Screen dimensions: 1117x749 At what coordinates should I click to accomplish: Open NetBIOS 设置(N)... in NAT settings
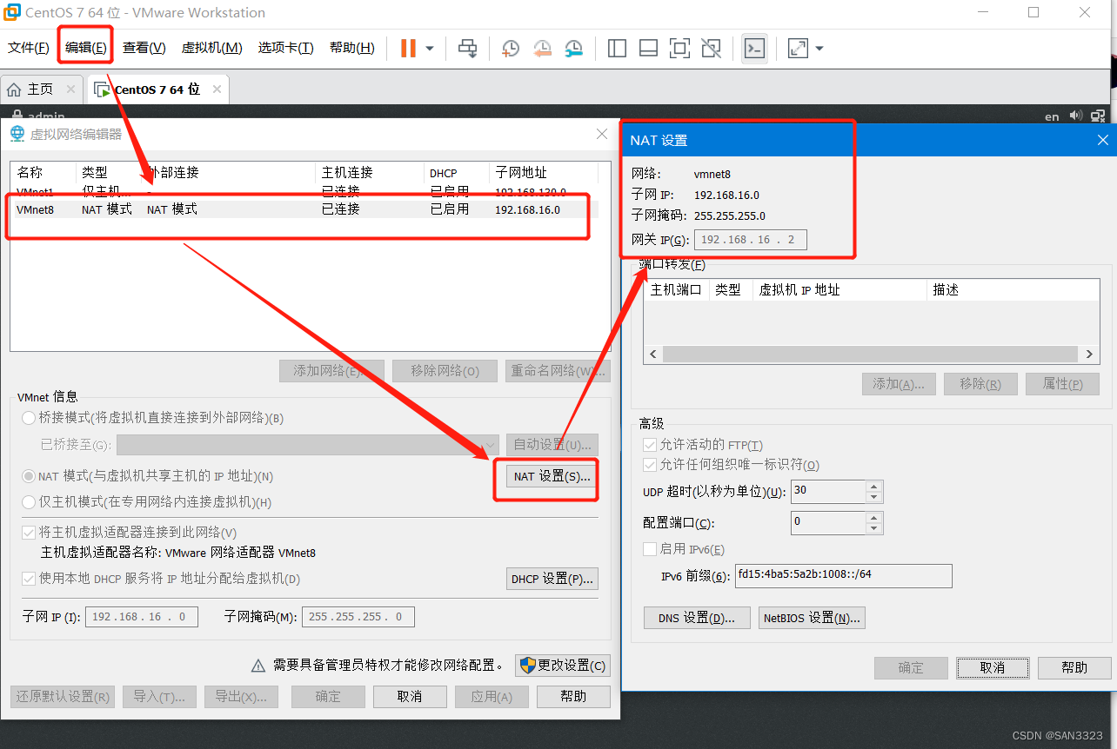point(812,618)
